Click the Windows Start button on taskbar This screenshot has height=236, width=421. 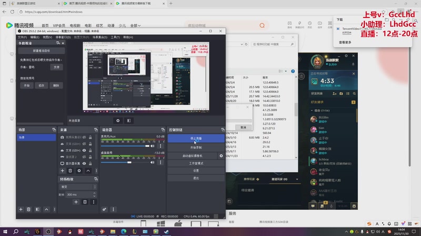(5, 232)
